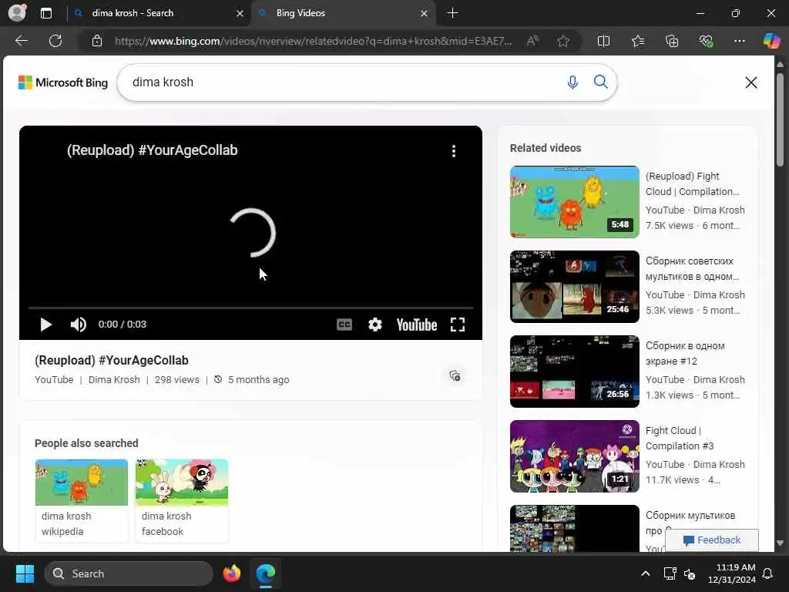Select dima krosh wikipedia suggestion

[82, 500]
